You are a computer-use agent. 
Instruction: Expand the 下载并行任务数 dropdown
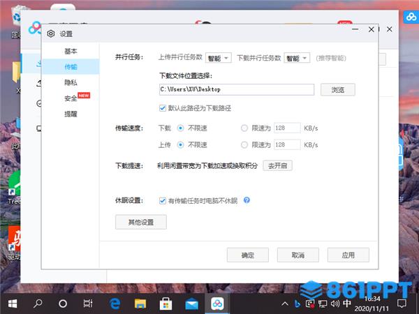click(x=297, y=58)
